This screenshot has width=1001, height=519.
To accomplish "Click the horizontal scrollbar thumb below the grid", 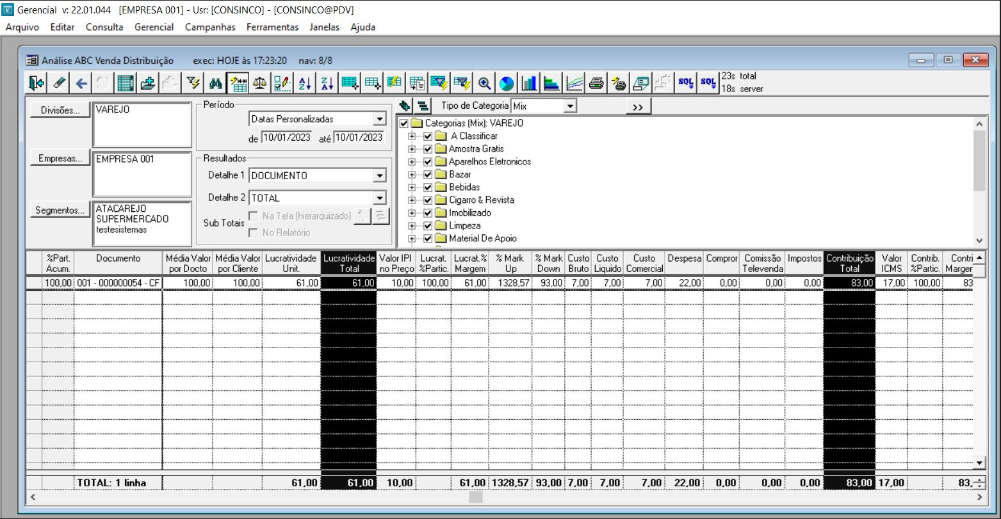I will click(x=476, y=497).
